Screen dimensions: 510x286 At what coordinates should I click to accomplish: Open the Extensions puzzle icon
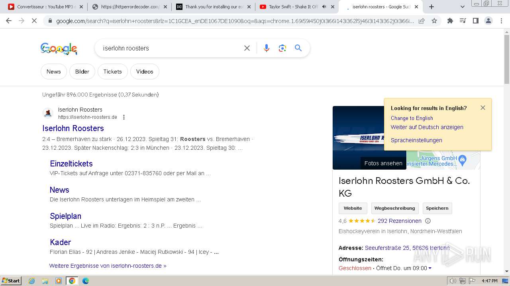point(450,21)
